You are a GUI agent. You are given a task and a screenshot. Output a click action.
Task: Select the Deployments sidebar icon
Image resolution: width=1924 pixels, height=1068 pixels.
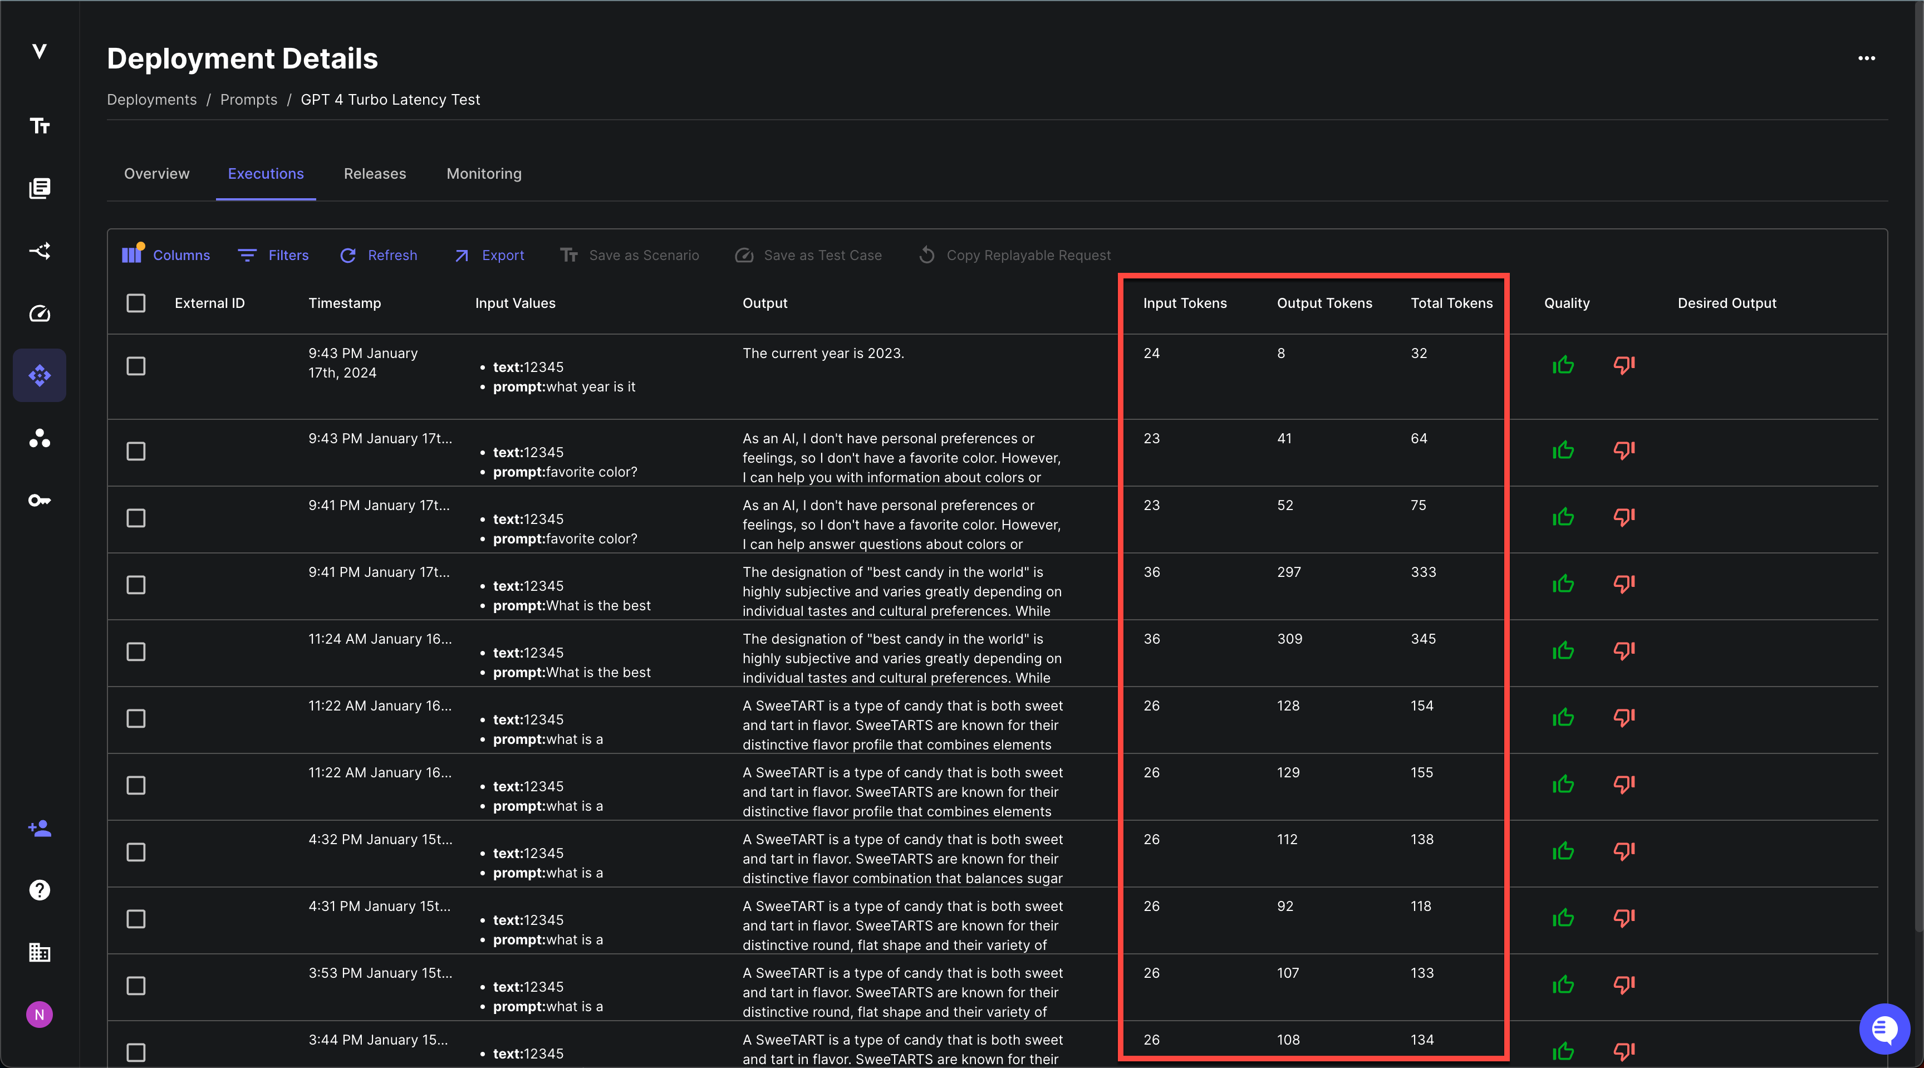[40, 375]
